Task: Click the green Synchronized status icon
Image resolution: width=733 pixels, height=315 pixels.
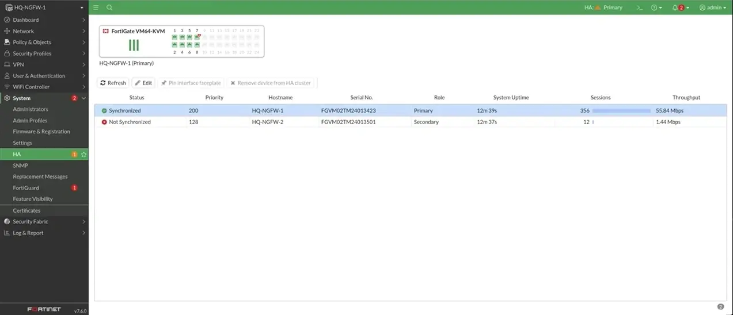Action: 104,110
